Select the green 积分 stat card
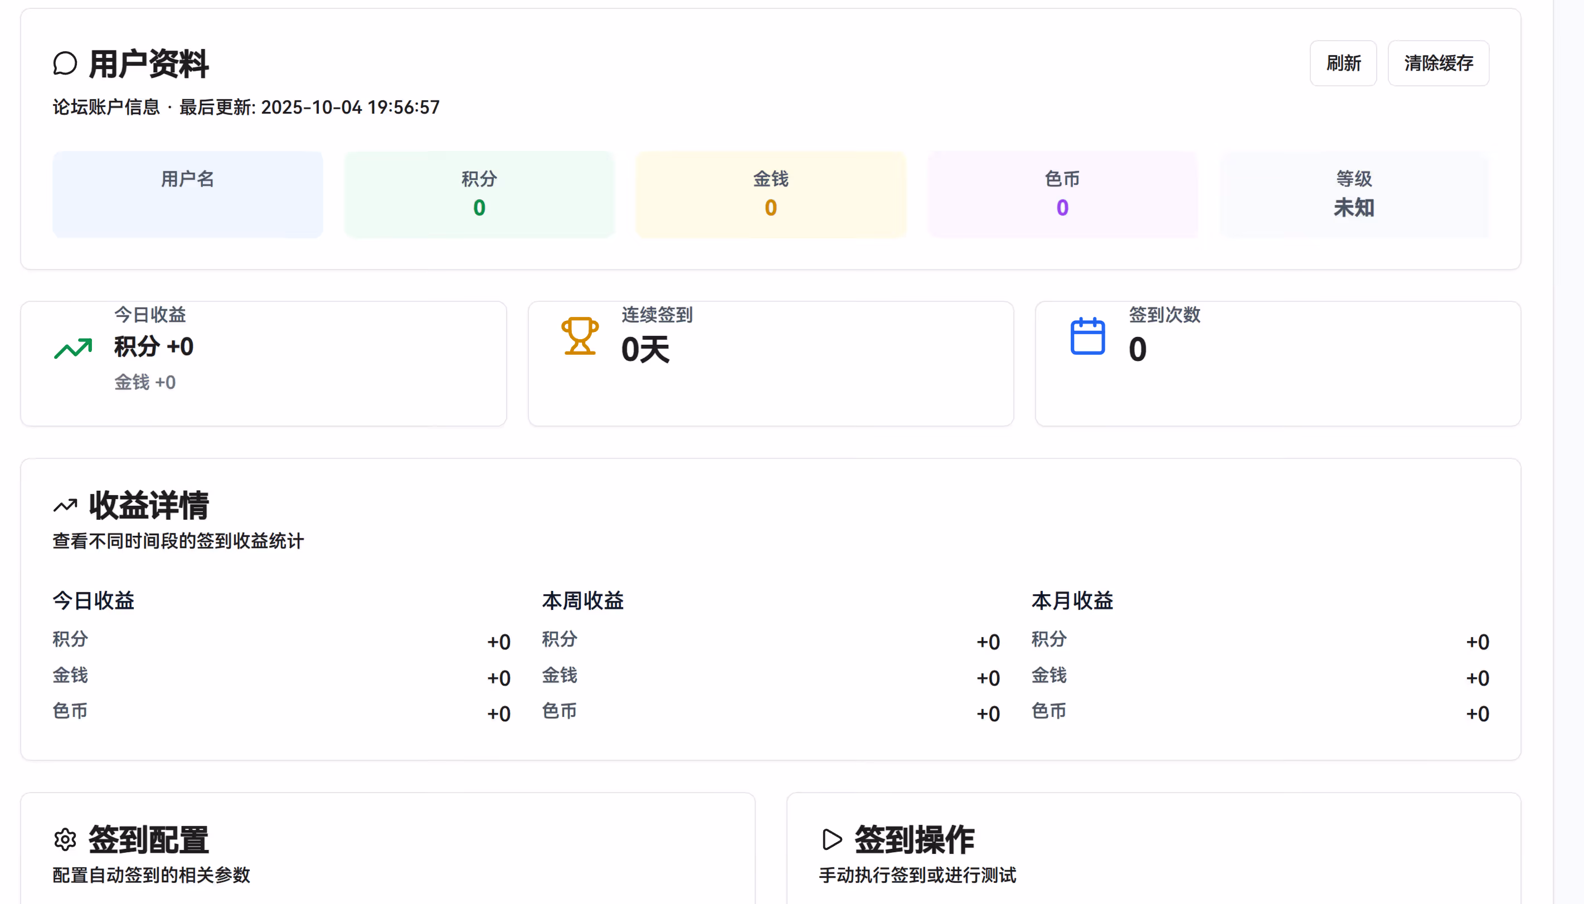 479,194
